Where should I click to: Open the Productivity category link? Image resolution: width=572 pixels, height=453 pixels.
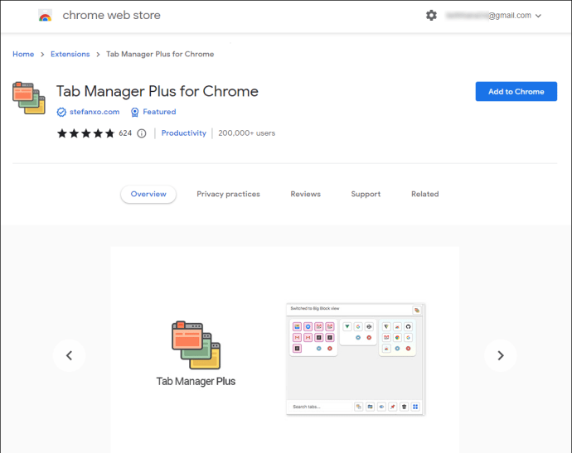click(184, 133)
